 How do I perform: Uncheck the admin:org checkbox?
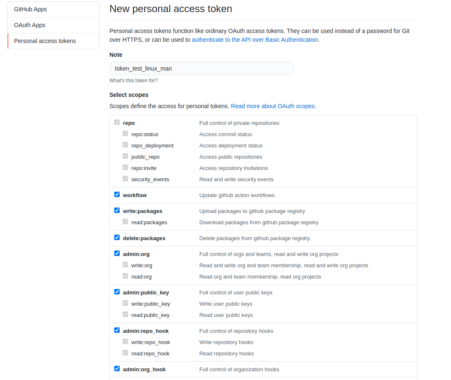click(x=117, y=253)
